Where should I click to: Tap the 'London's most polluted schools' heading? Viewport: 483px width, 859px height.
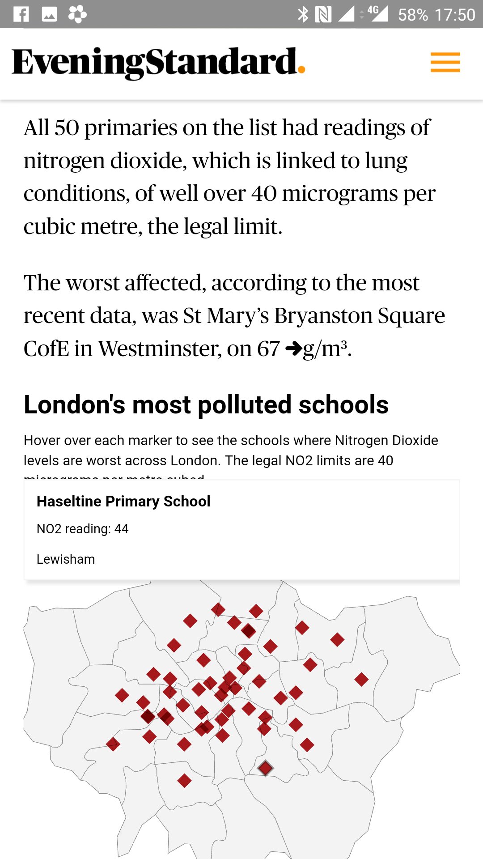coord(206,405)
